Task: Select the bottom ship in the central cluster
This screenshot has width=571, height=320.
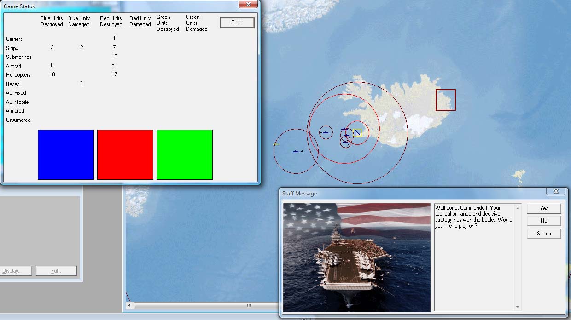Action: point(345,142)
